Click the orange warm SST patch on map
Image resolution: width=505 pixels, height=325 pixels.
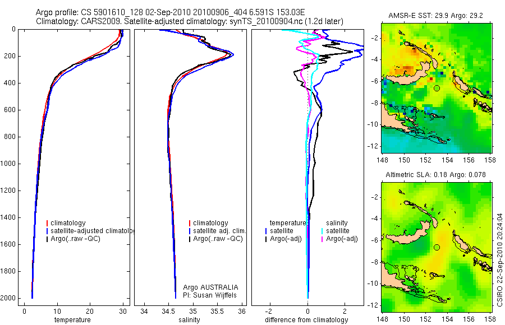(x=406, y=69)
